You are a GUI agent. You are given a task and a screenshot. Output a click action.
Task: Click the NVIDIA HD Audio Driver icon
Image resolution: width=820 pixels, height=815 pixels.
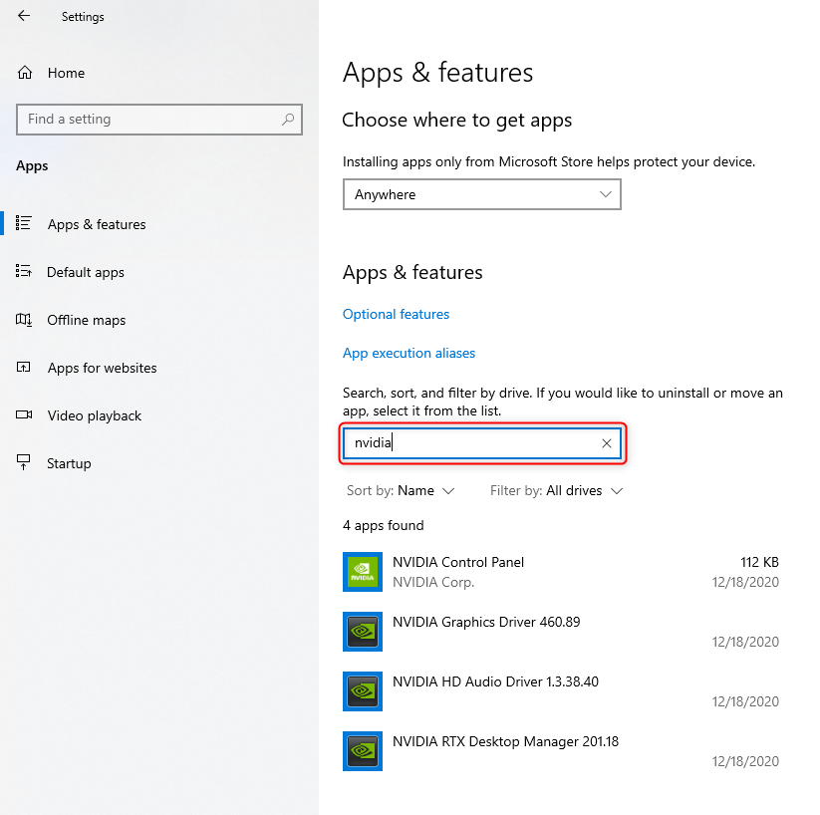tap(363, 691)
